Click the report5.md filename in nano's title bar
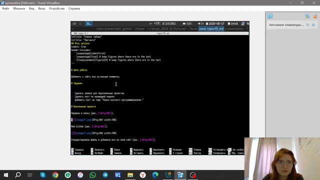This screenshot has height=180, width=320. pyautogui.click(x=163, y=33)
